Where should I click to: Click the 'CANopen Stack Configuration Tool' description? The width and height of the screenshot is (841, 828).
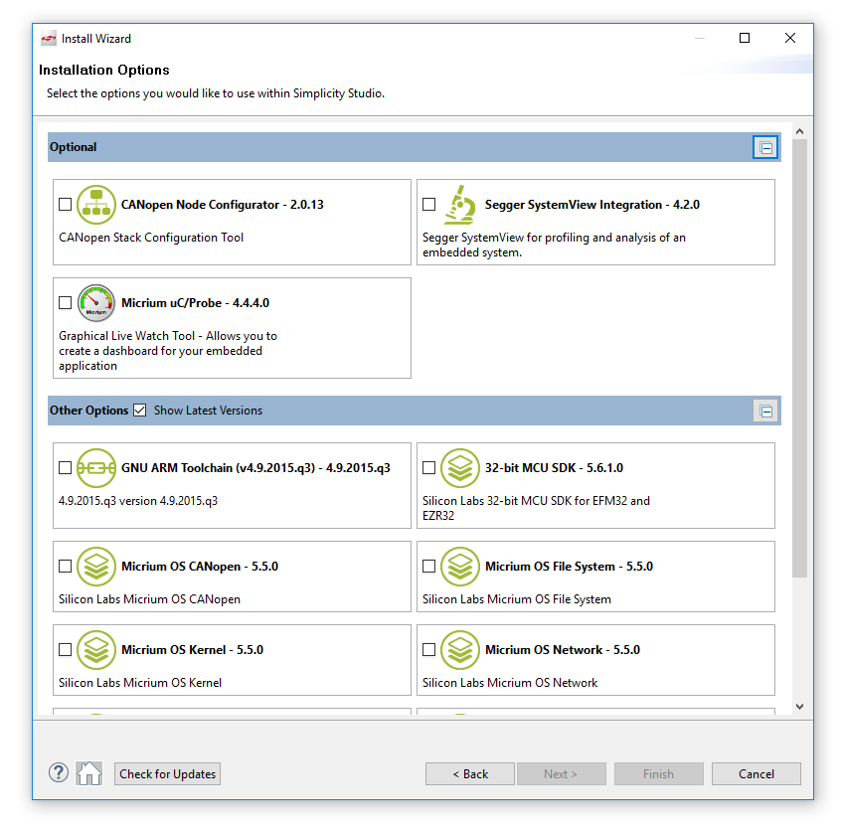tap(151, 238)
